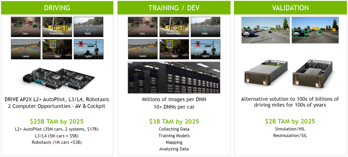The image size is (348, 157).
Task: Click the $25B TAM by 2025 text
Action: point(57,122)
